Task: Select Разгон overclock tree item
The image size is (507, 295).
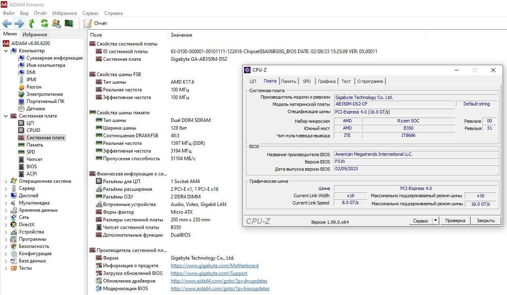Action: coord(34,87)
